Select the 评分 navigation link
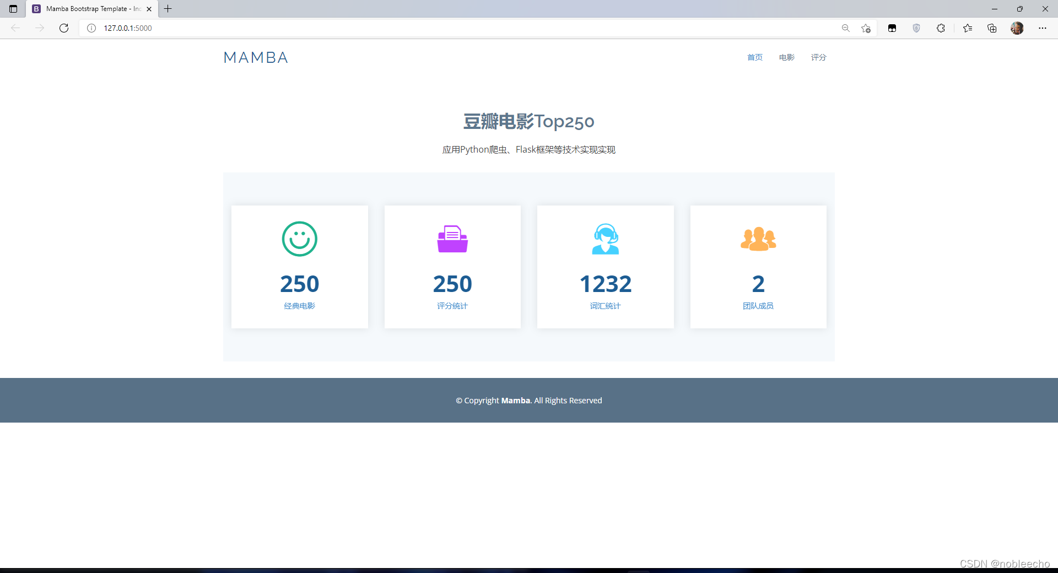The width and height of the screenshot is (1058, 573). 818,57
